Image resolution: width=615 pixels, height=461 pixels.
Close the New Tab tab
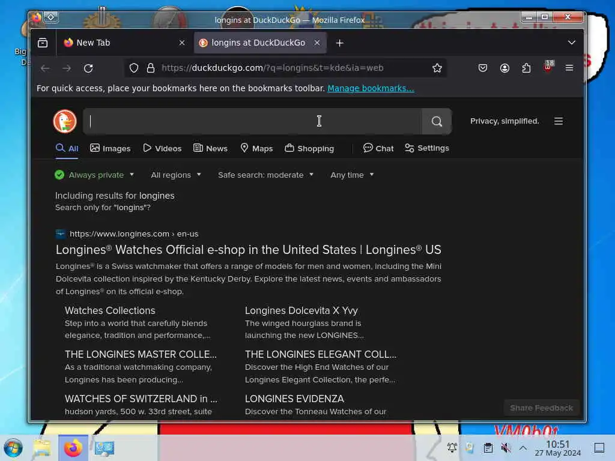pyautogui.click(x=182, y=43)
